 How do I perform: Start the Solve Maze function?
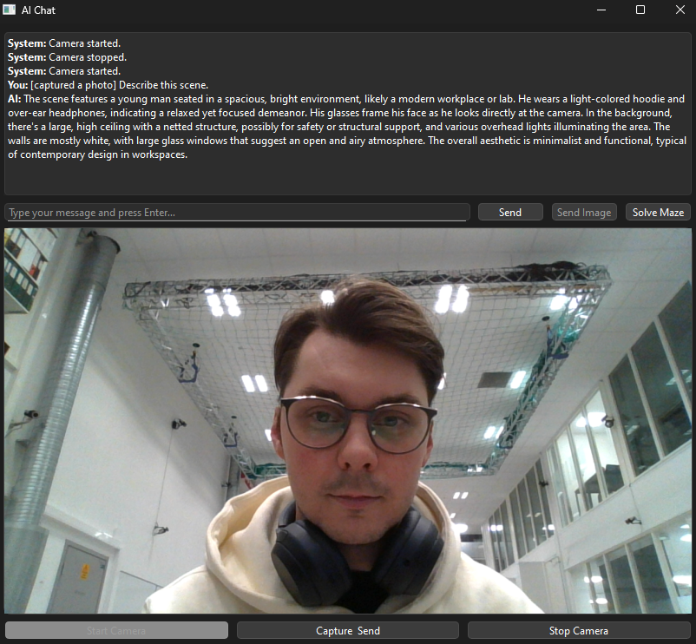point(658,213)
